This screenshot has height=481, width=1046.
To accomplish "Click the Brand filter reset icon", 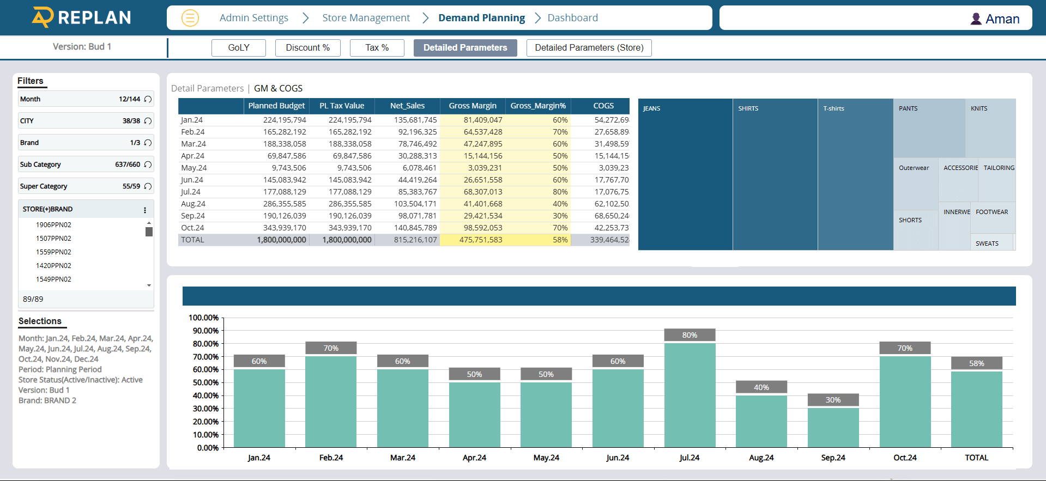I will coord(148,143).
